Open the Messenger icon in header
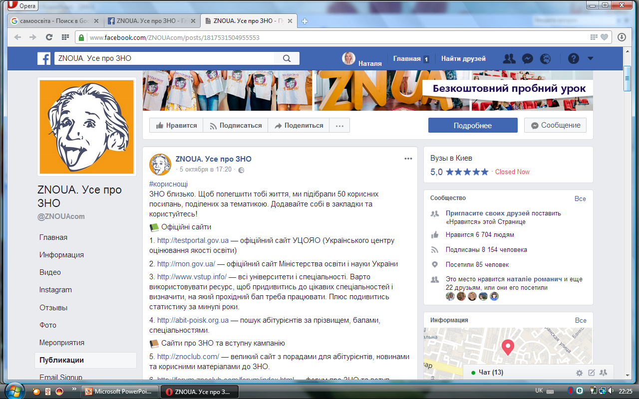The width and height of the screenshot is (639, 399). (x=527, y=58)
